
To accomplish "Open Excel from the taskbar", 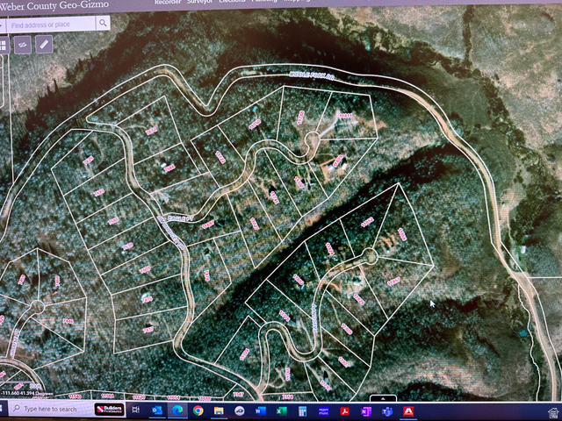I will tap(281, 411).
